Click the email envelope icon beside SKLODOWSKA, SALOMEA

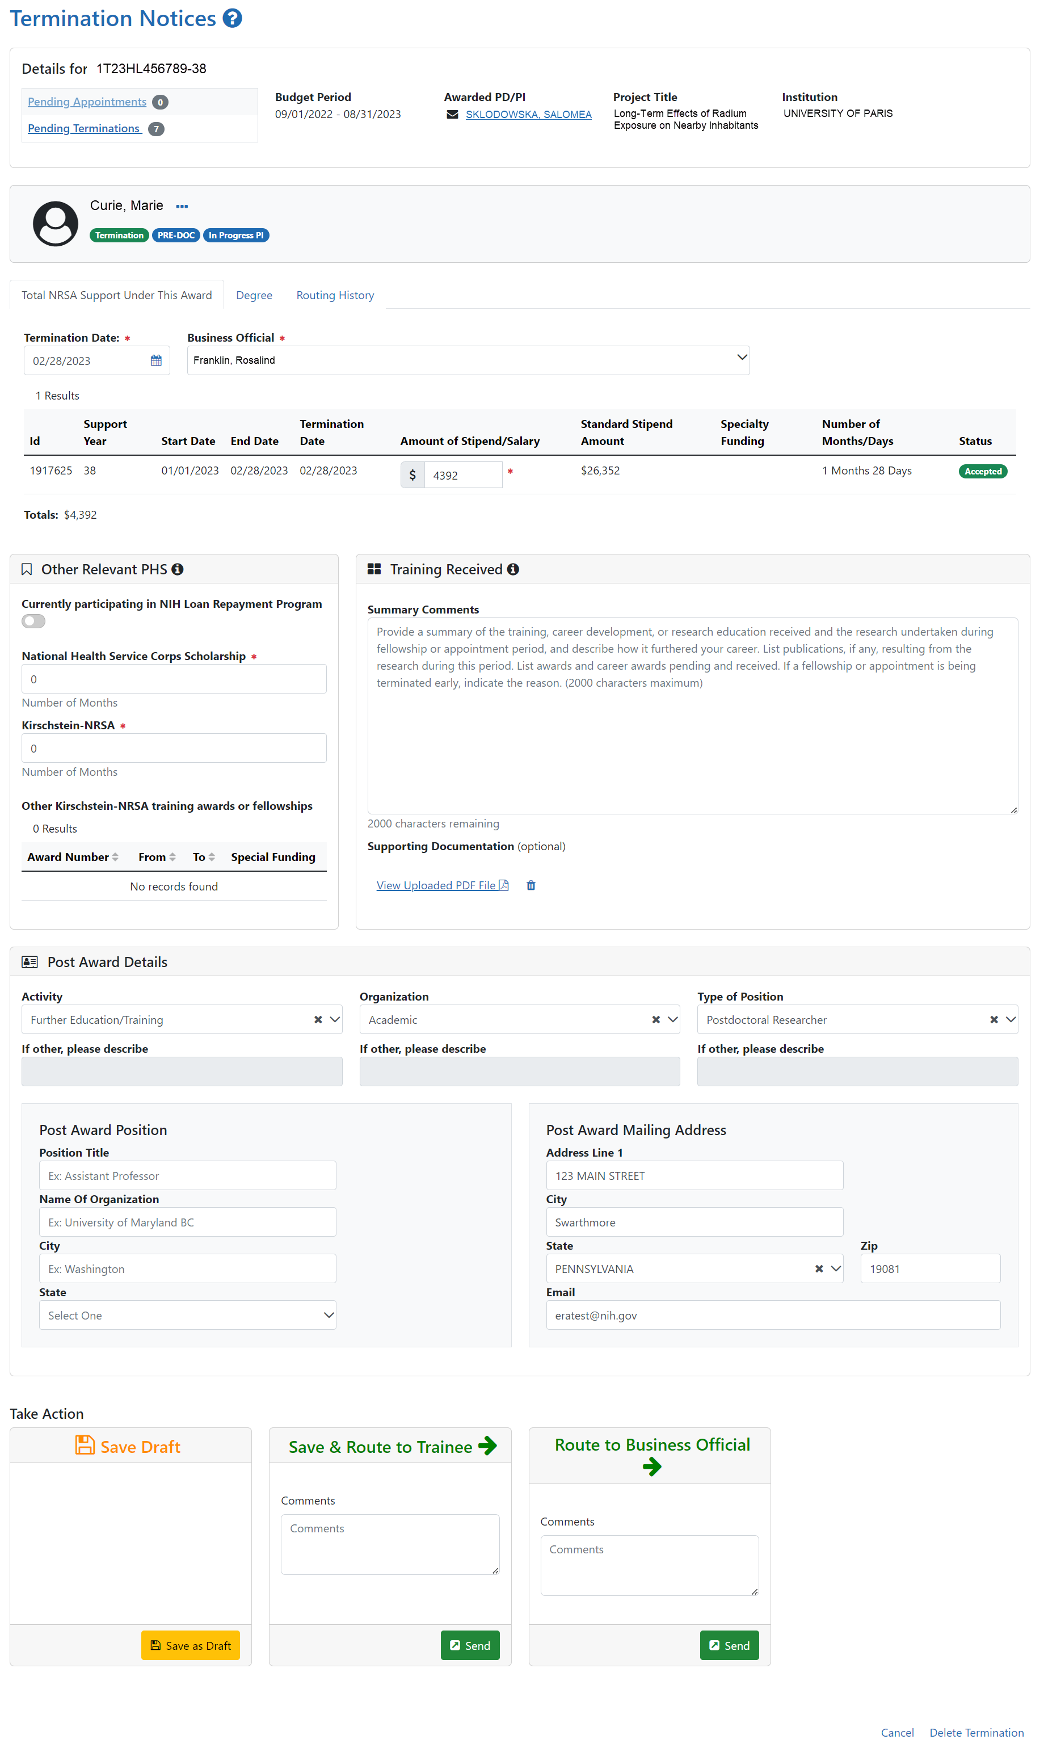[x=452, y=115]
